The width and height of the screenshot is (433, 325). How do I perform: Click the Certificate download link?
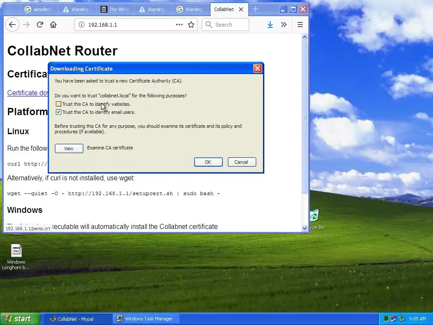[x=27, y=93]
